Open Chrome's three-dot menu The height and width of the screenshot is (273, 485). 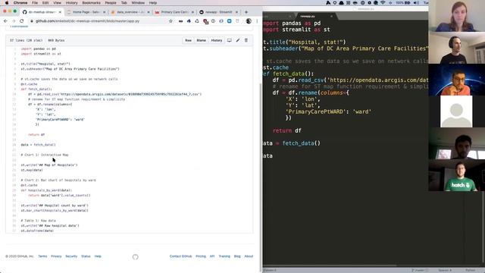[x=257, y=21]
